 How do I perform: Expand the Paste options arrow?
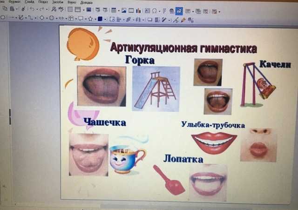(17, 9)
